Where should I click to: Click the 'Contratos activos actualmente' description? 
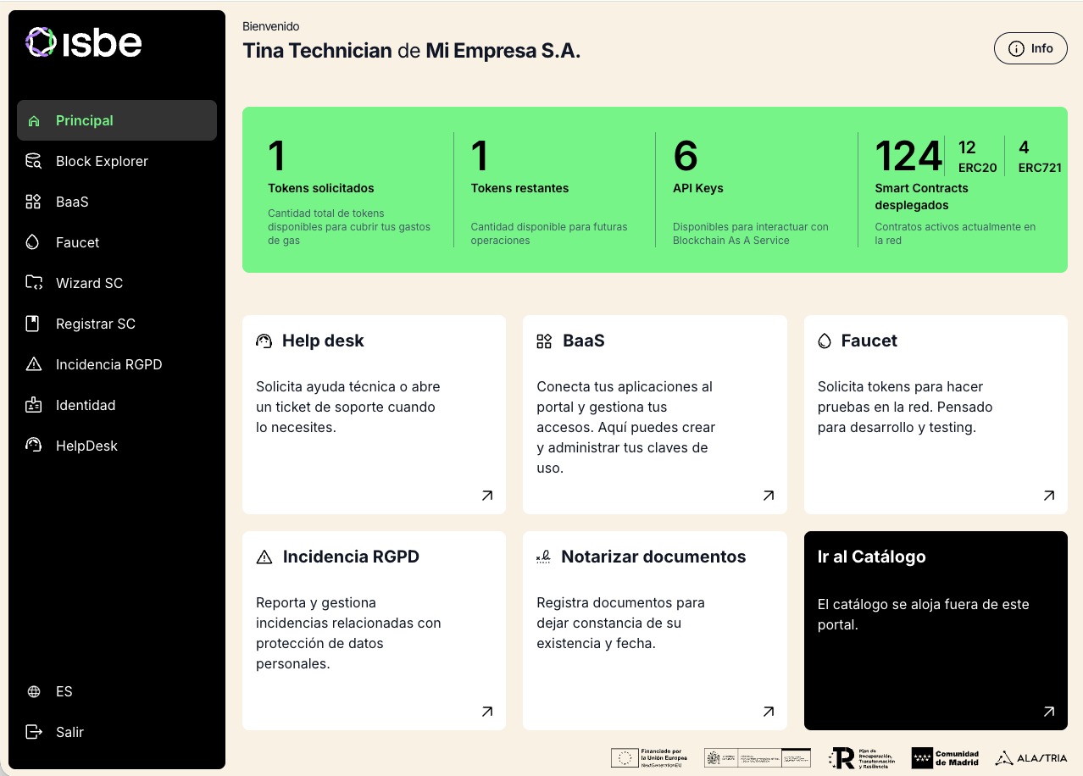pyautogui.click(x=955, y=234)
